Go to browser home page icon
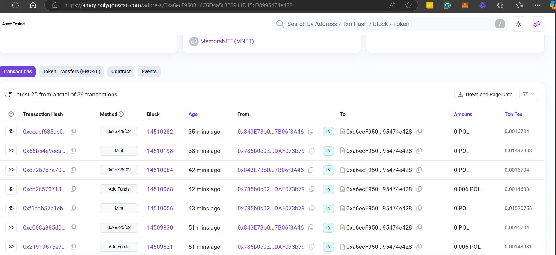 33,5
